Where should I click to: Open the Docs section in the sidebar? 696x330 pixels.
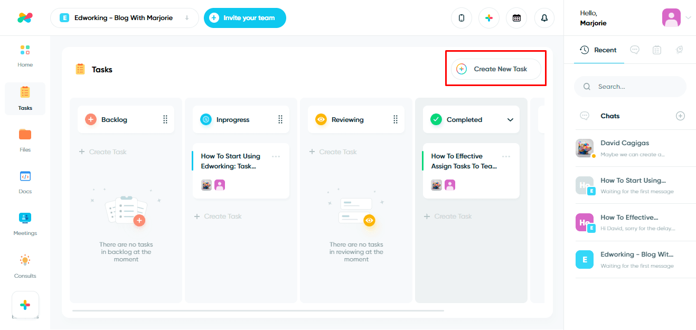click(25, 182)
